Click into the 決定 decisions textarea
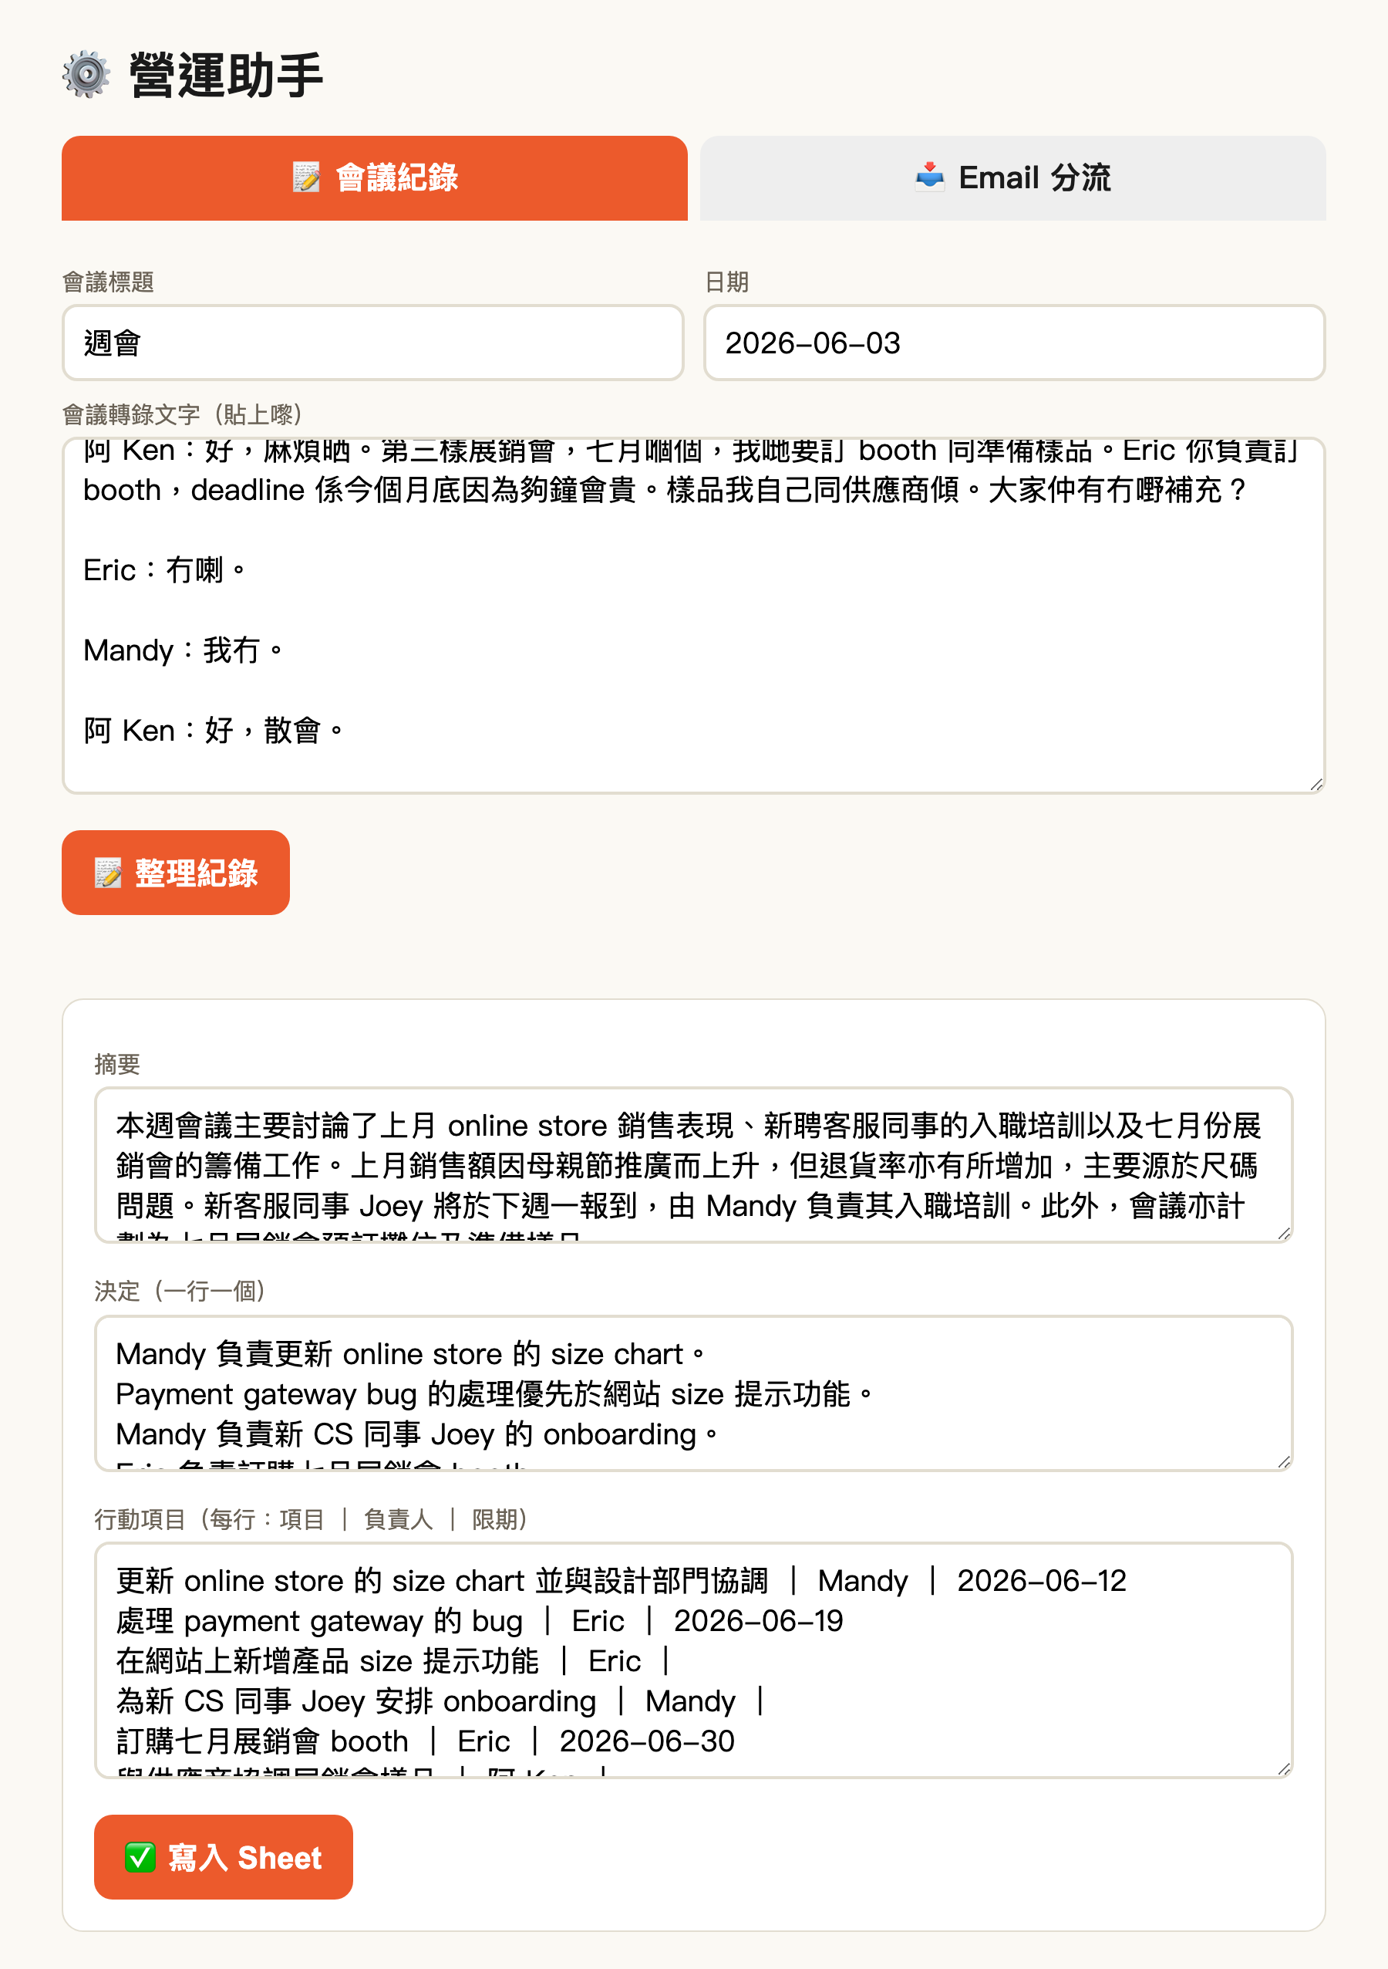The height and width of the screenshot is (1969, 1388). pos(693,1393)
